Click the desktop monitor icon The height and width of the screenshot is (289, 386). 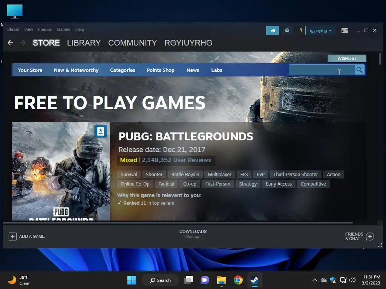[x=15, y=11]
